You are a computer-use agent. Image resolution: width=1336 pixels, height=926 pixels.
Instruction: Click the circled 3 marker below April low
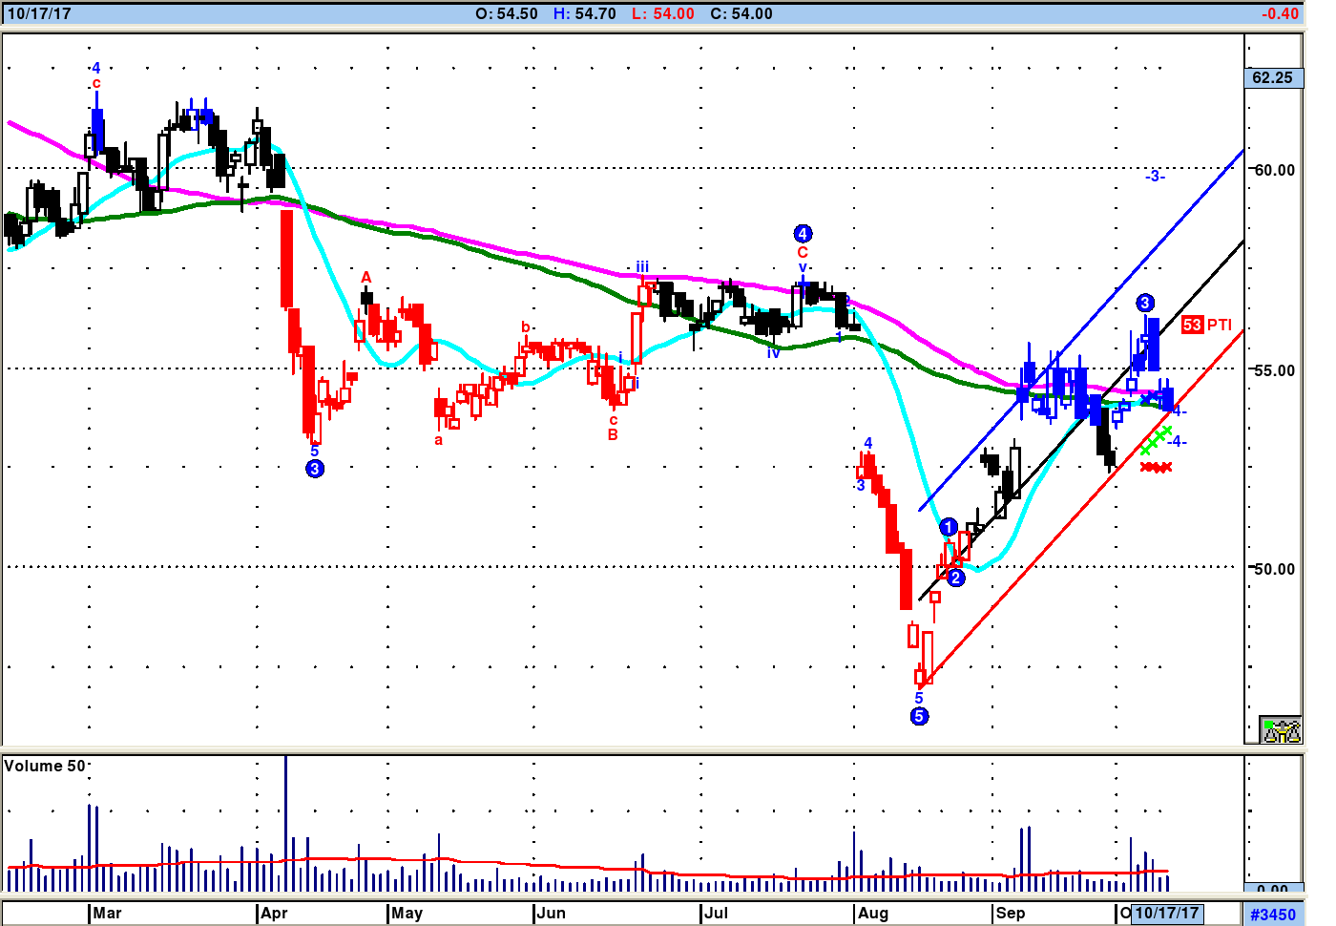point(315,469)
